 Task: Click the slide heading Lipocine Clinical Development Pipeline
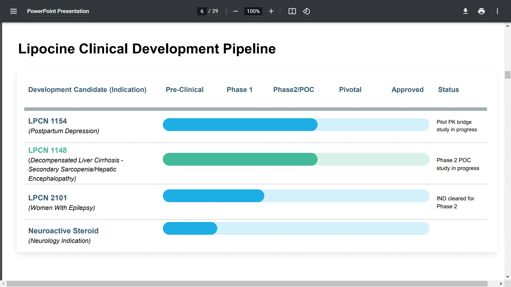147,49
